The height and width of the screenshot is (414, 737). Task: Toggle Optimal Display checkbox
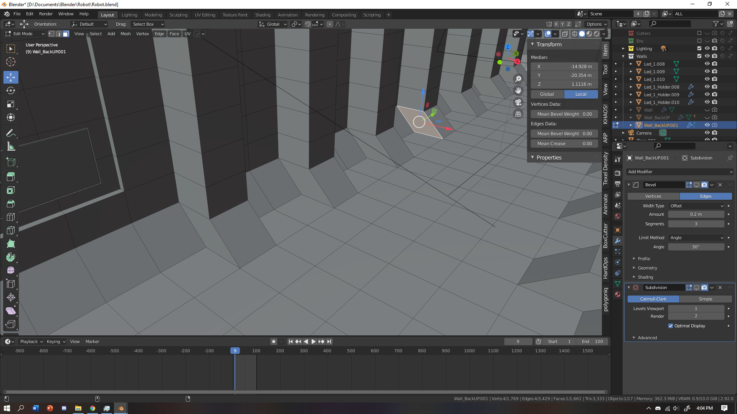[x=671, y=326]
